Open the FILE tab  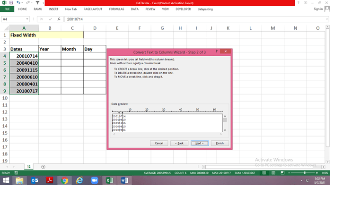point(7,9)
